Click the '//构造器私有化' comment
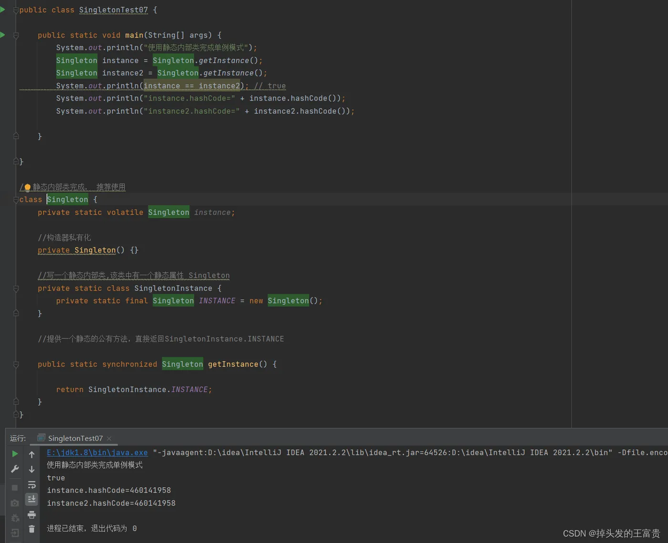The width and height of the screenshot is (668, 543). pos(64,238)
